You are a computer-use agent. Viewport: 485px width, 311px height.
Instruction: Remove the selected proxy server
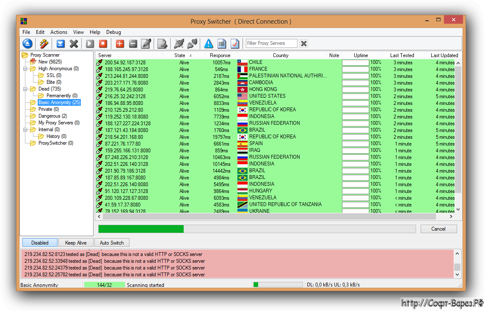(132, 43)
